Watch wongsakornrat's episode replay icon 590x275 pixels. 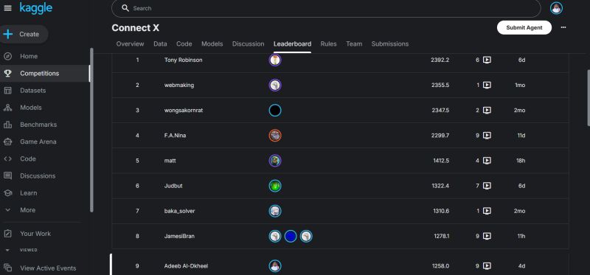[x=487, y=111]
